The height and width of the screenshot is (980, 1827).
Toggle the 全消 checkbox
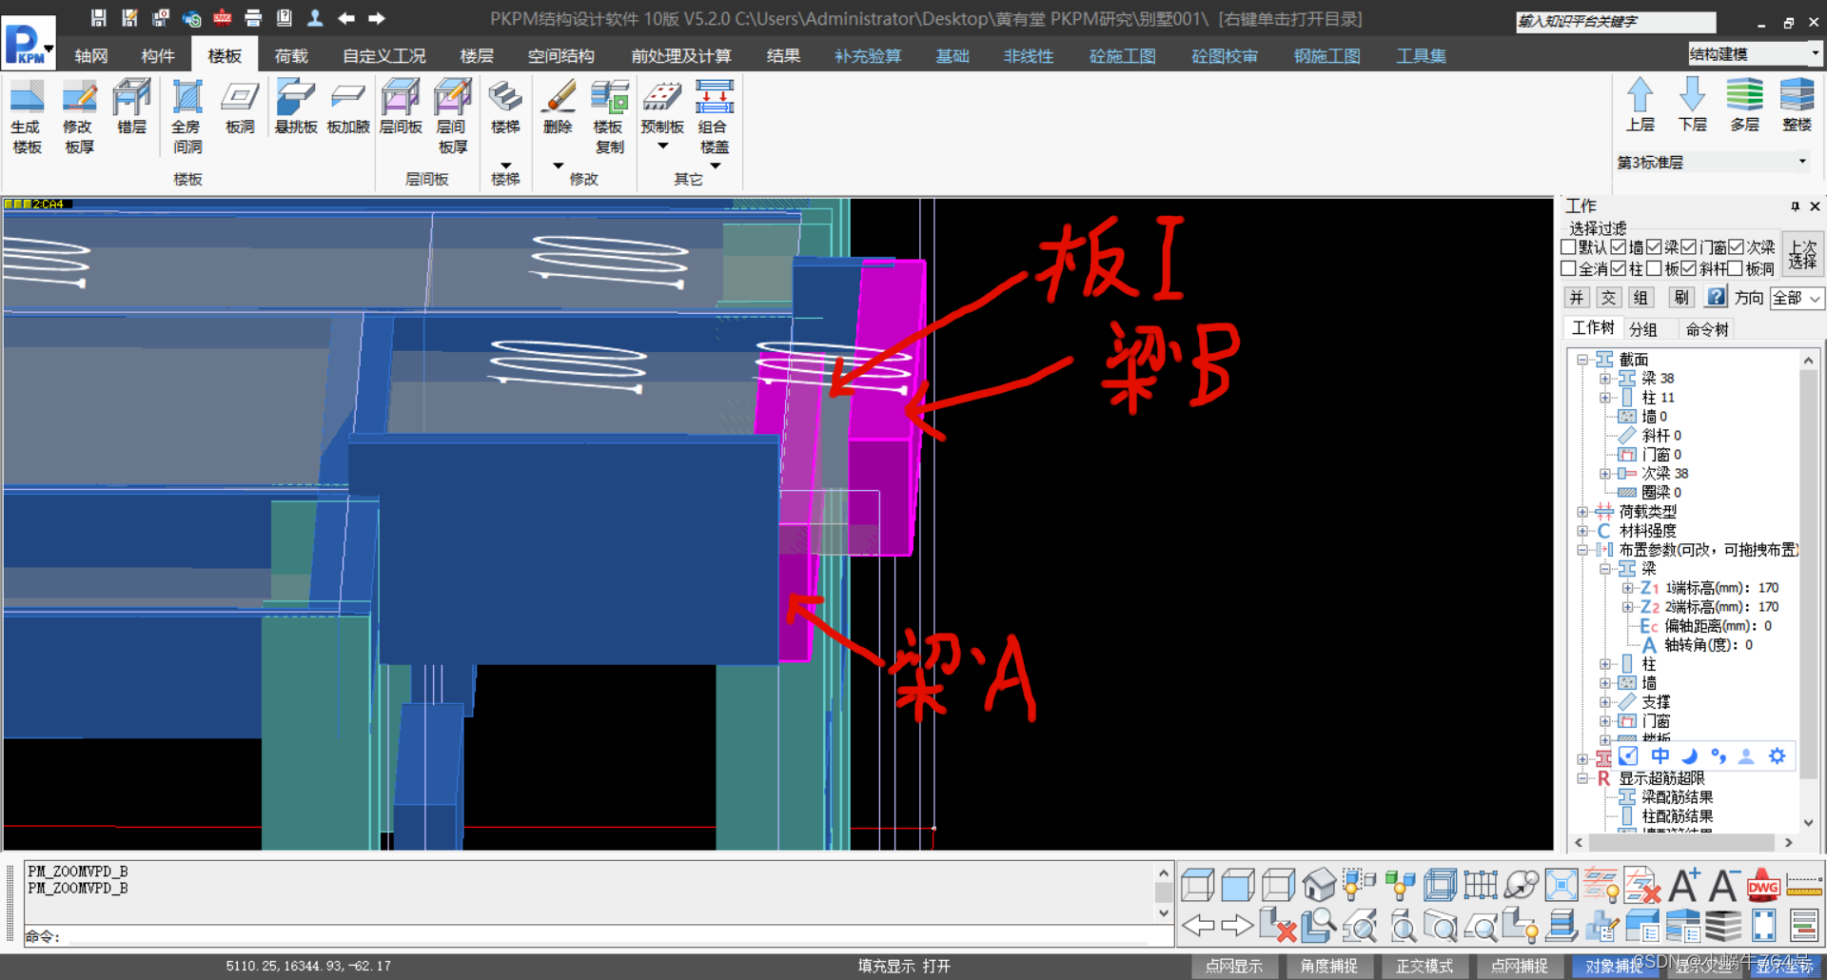tap(1568, 269)
